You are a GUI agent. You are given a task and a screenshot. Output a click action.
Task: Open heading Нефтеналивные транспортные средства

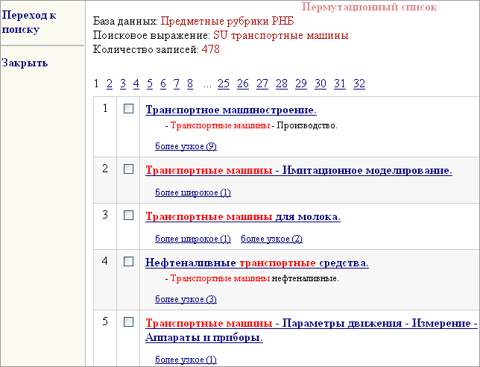pos(257,263)
